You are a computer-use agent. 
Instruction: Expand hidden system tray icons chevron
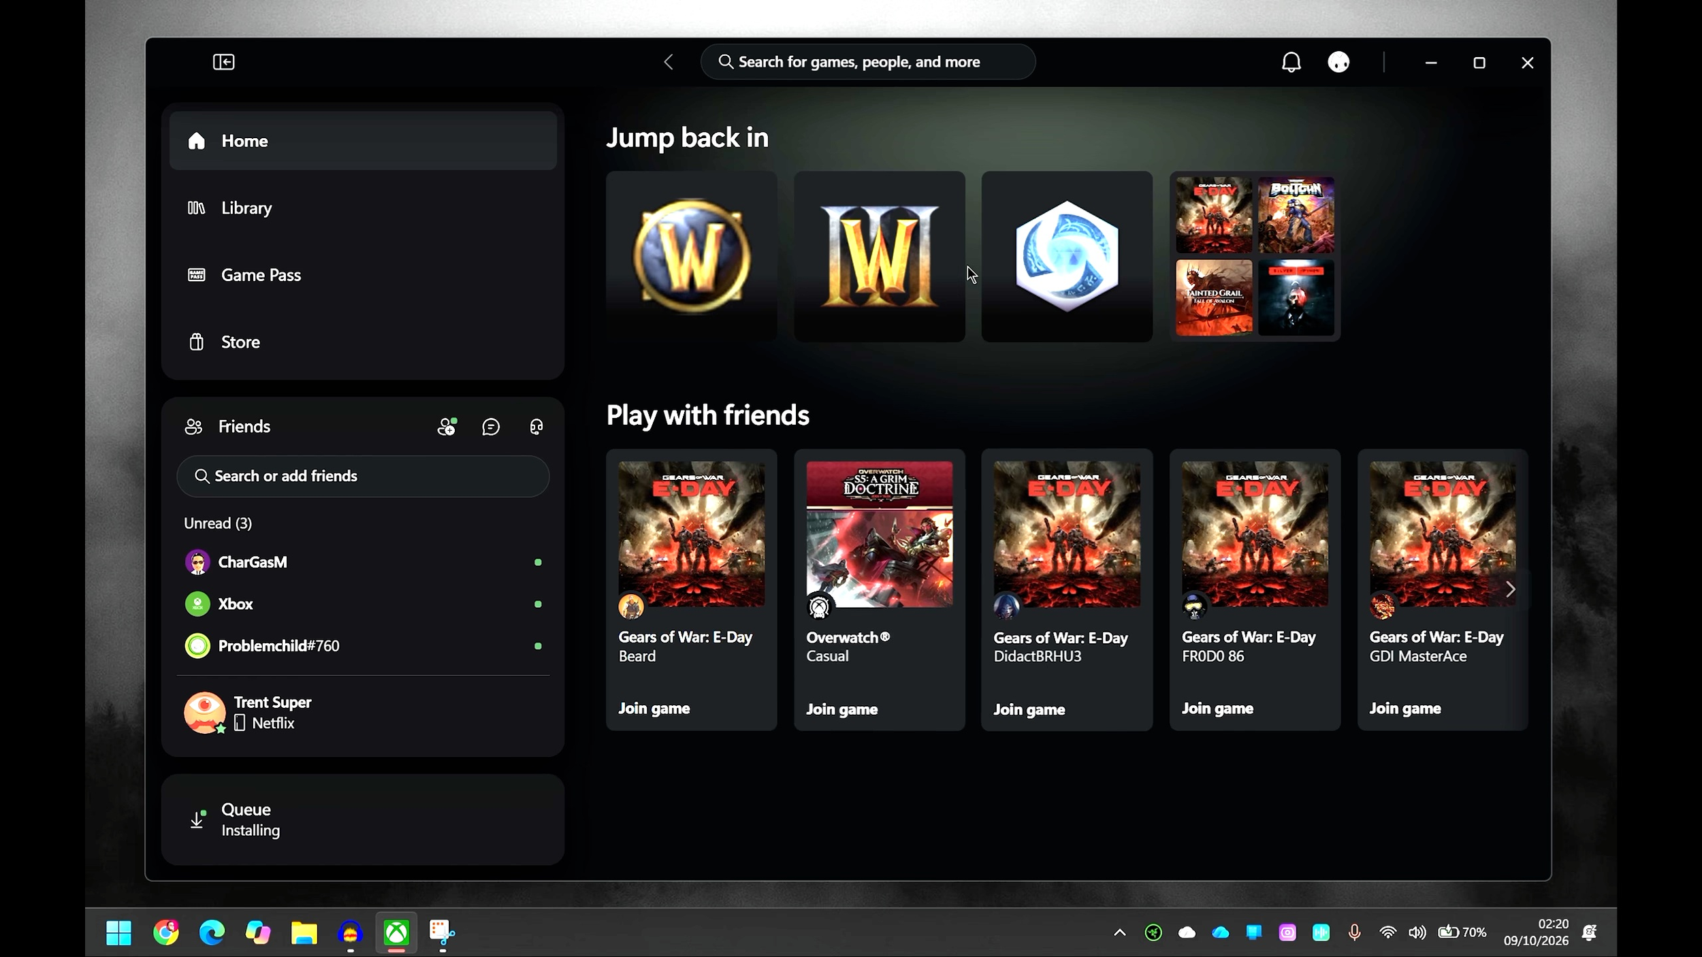(x=1120, y=932)
